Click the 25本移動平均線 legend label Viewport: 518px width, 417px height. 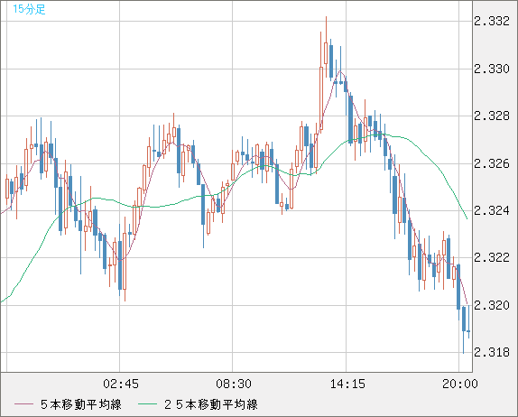point(211,404)
